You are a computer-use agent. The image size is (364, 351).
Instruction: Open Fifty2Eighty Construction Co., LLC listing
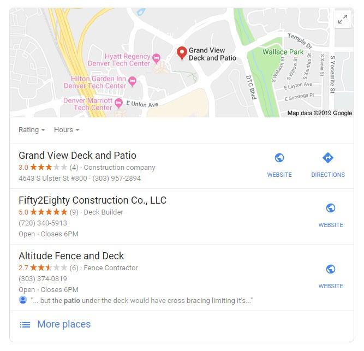(x=92, y=200)
